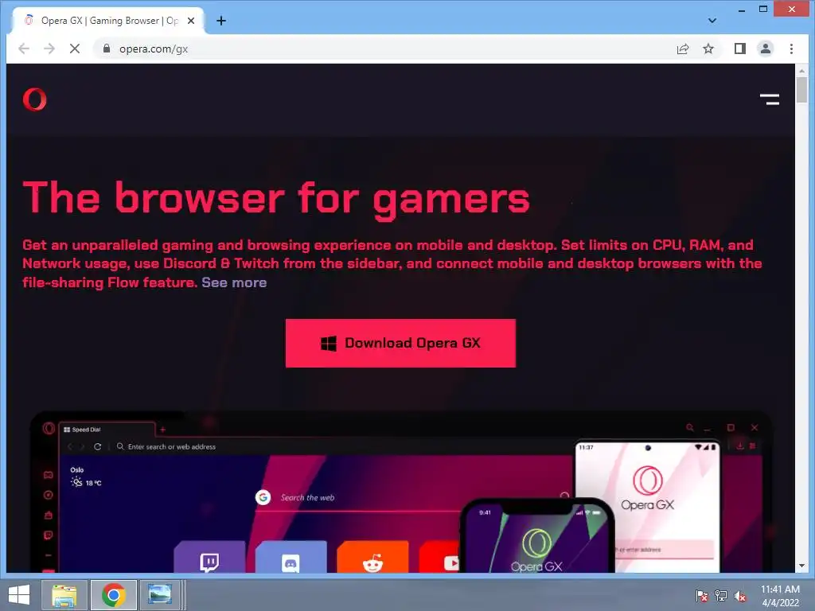
Task: Minimize the Chrome window
Action: tap(742, 10)
